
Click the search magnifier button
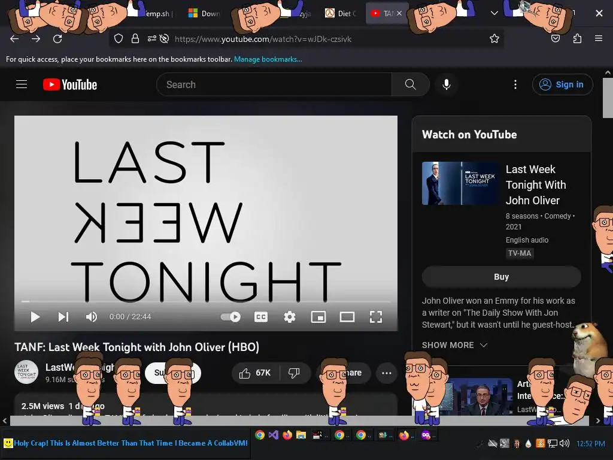pyautogui.click(x=411, y=84)
